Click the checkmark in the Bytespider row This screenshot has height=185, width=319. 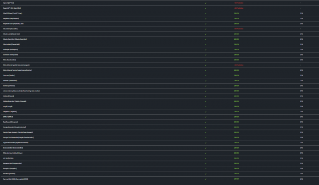(205, 122)
